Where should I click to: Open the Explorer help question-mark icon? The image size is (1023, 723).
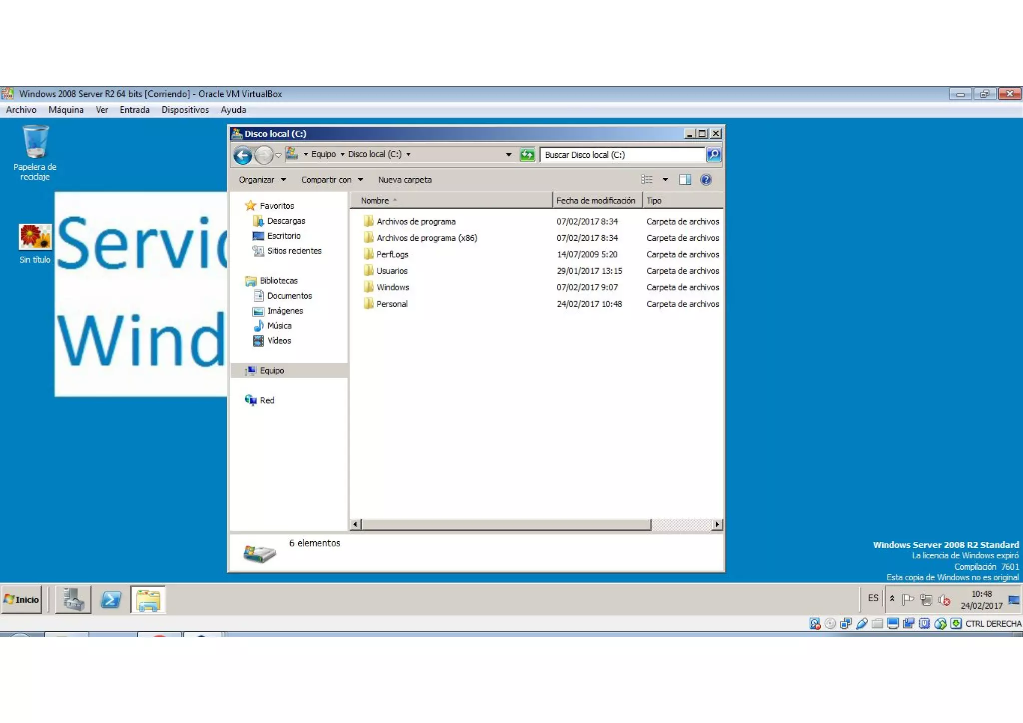[705, 180]
